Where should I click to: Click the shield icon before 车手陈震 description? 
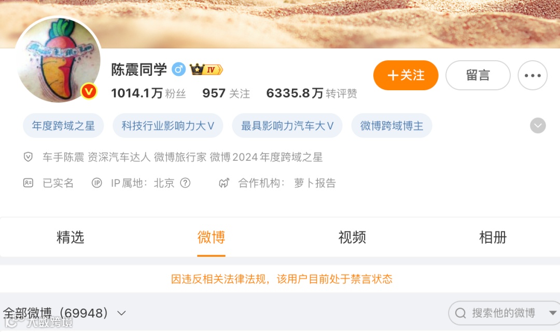pyautogui.click(x=28, y=157)
